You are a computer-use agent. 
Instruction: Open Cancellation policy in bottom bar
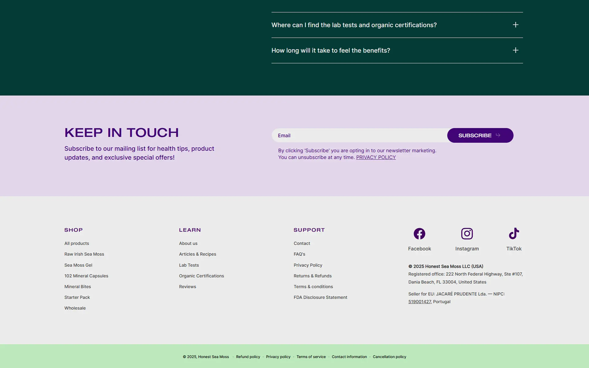(x=389, y=357)
